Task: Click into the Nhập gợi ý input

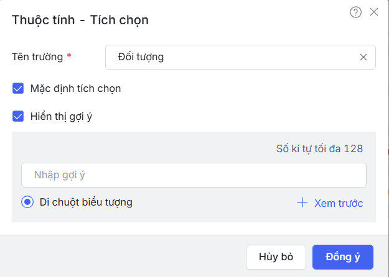Action: [x=194, y=175]
